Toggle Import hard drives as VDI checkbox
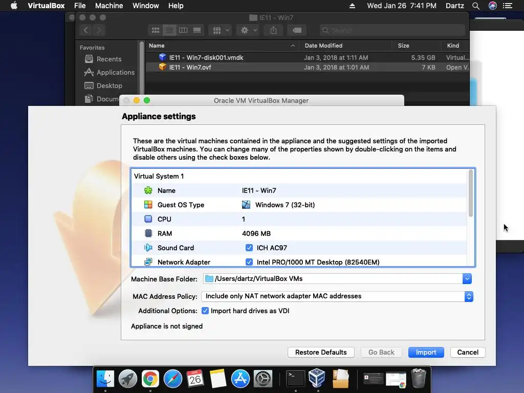This screenshot has height=393, width=524. (x=205, y=311)
